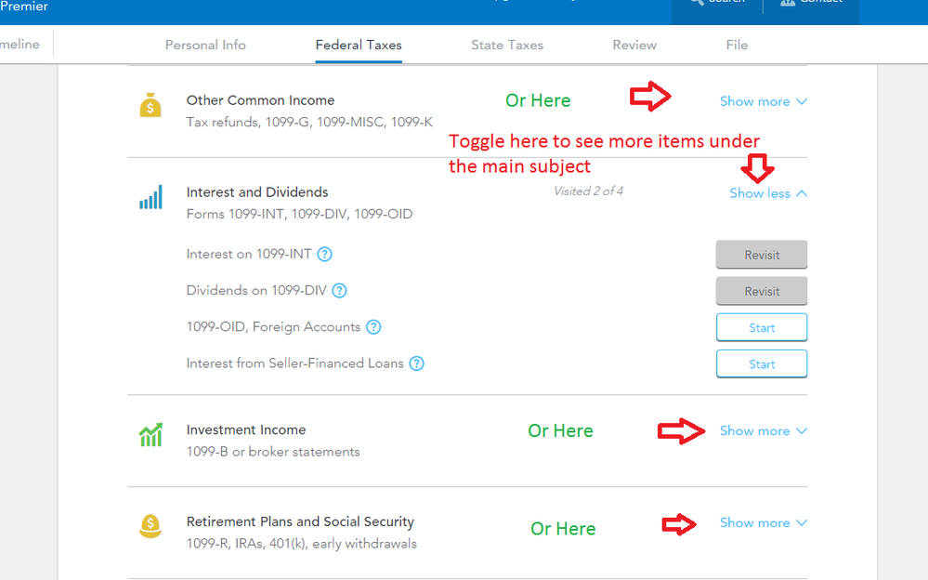Screen dimensions: 928x580
Task: Click the Investment Income green chart icon
Action: pos(150,435)
